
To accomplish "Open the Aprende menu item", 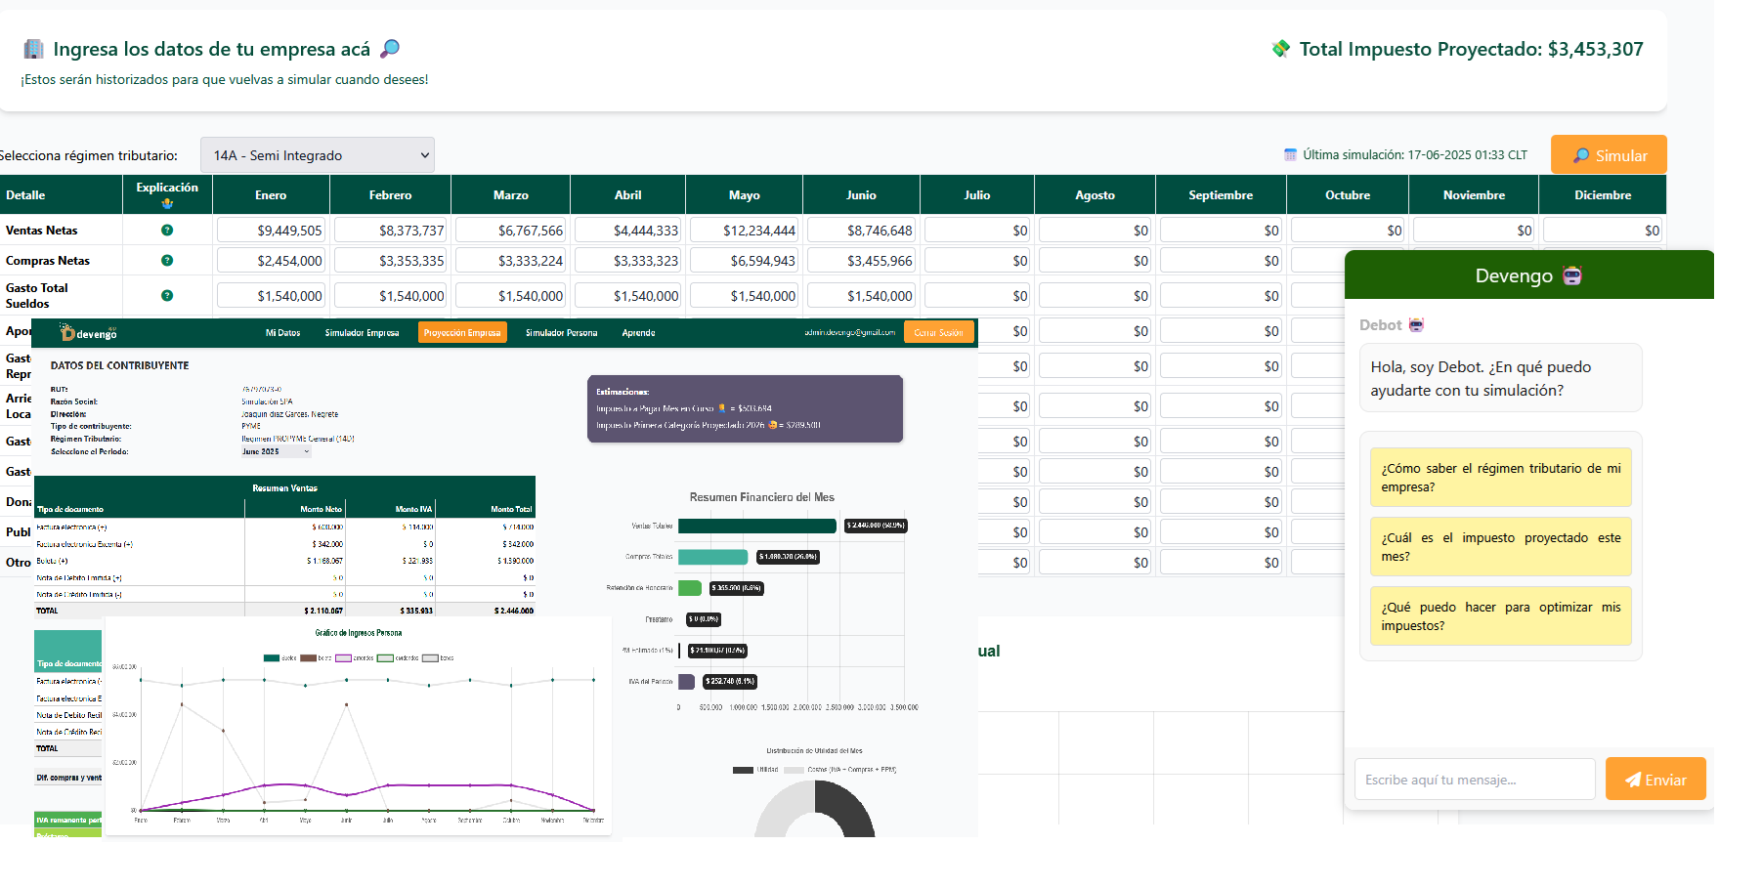I will 638,333.
